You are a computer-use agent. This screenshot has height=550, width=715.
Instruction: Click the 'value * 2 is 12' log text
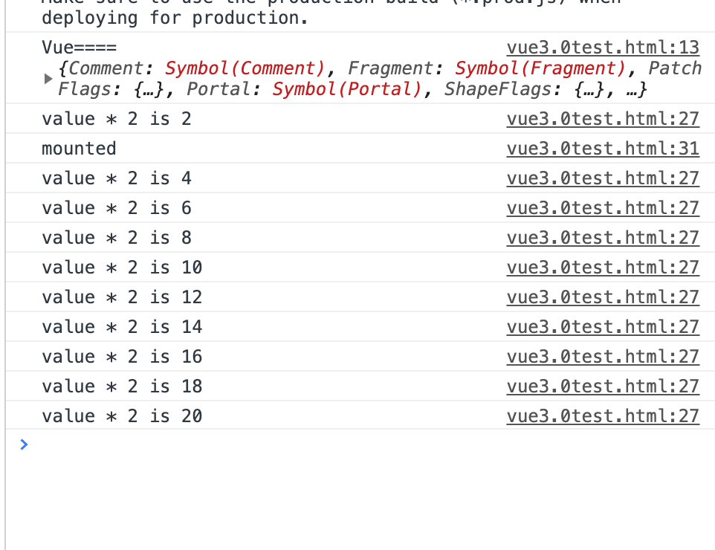point(122,297)
